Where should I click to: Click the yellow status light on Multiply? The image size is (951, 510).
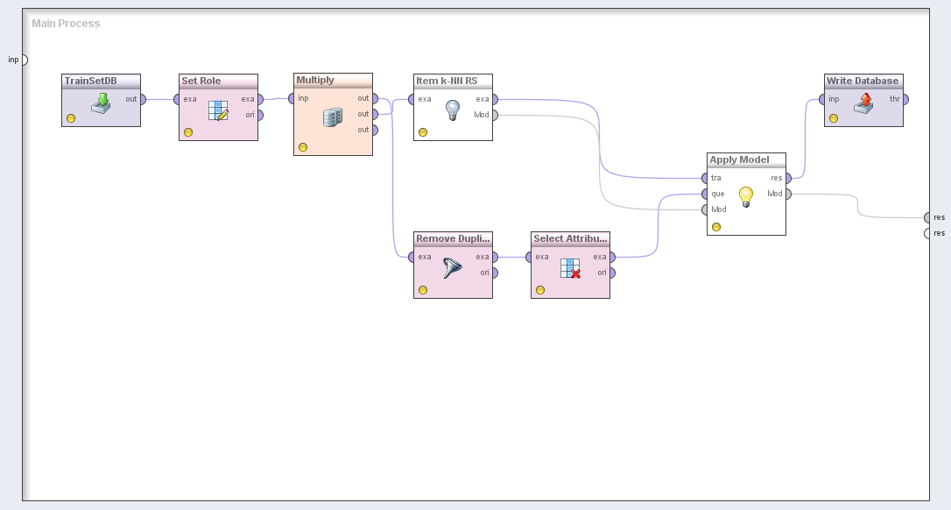(x=303, y=147)
